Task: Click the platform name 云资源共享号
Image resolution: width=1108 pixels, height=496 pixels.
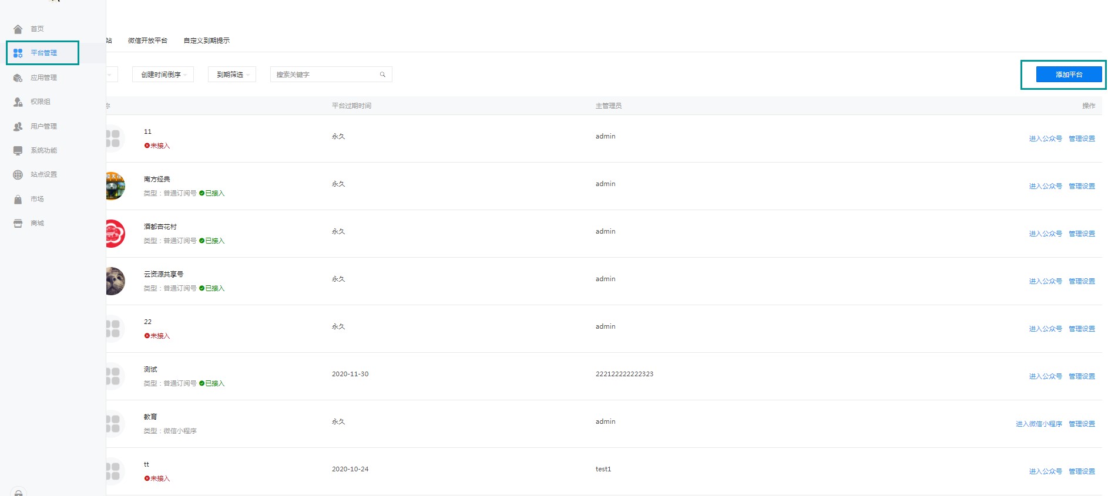Action: (163, 274)
